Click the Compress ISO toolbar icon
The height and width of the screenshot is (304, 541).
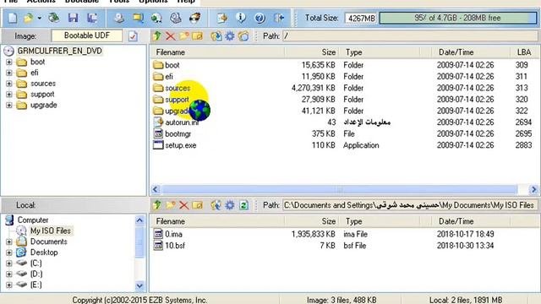tap(138, 18)
